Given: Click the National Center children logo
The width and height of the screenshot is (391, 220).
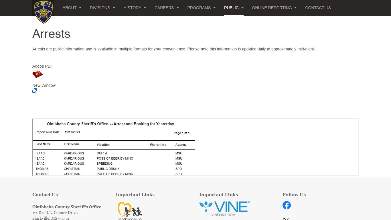Looking at the screenshot, I should point(130,211).
